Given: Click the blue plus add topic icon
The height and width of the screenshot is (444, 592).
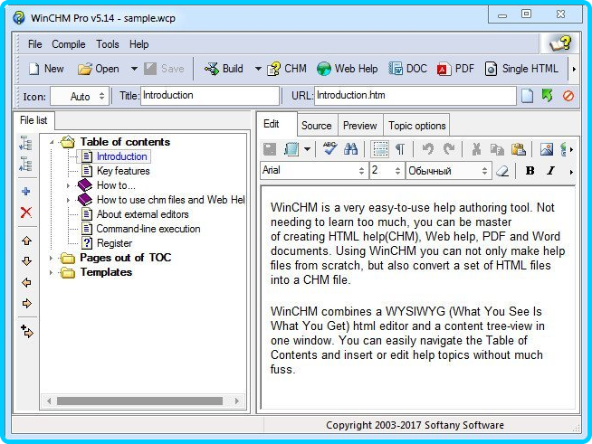Looking at the screenshot, I should click(26, 192).
